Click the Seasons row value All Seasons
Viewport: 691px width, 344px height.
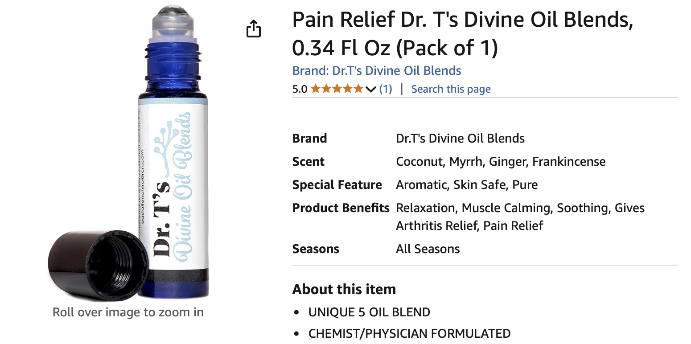428,249
